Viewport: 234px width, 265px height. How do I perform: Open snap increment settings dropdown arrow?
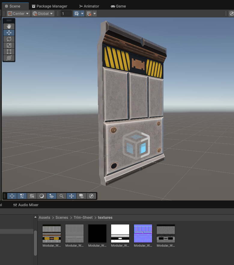(x=95, y=14)
